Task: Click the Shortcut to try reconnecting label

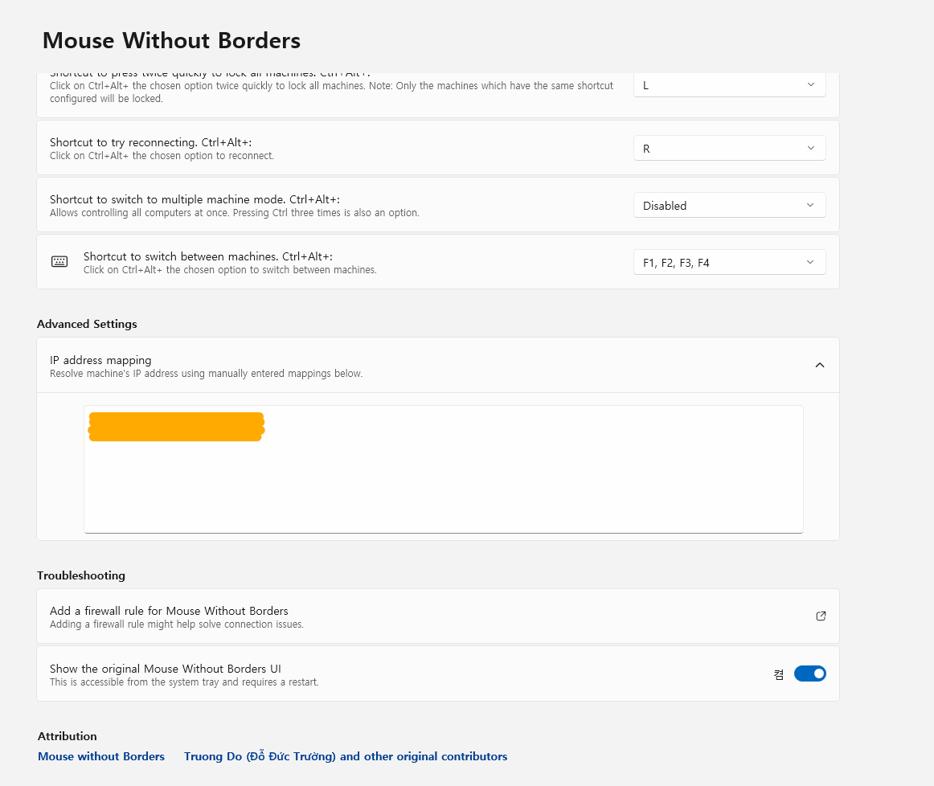Action: pyautogui.click(x=150, y=142)
